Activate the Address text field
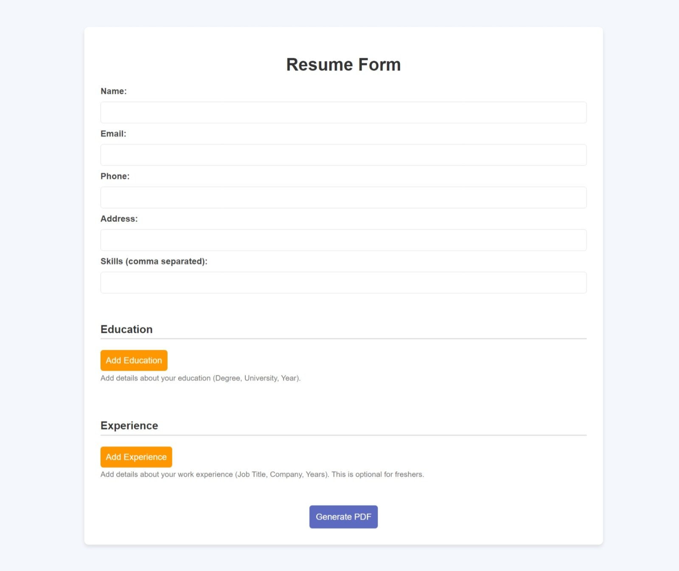Viewport: 679px width, 571px height. [343, 240]
